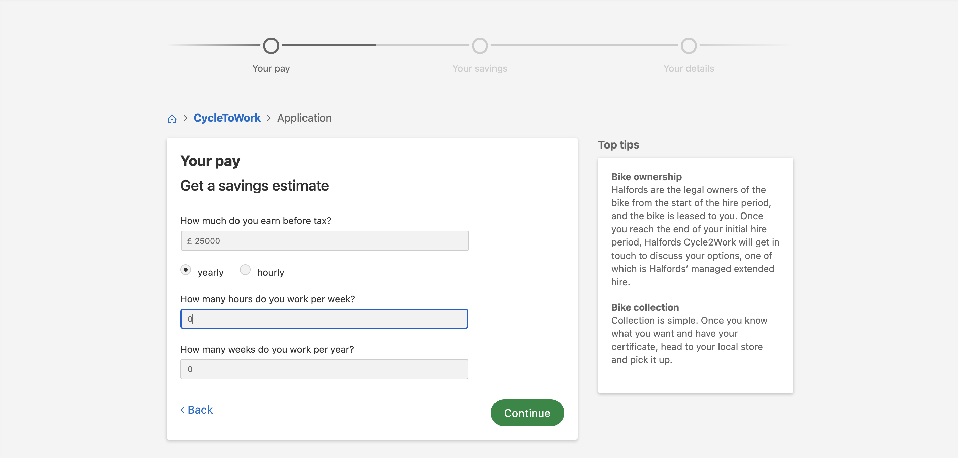
Task: Expand the CycleToWork breadcrumb link
Action: coord(227,117)
